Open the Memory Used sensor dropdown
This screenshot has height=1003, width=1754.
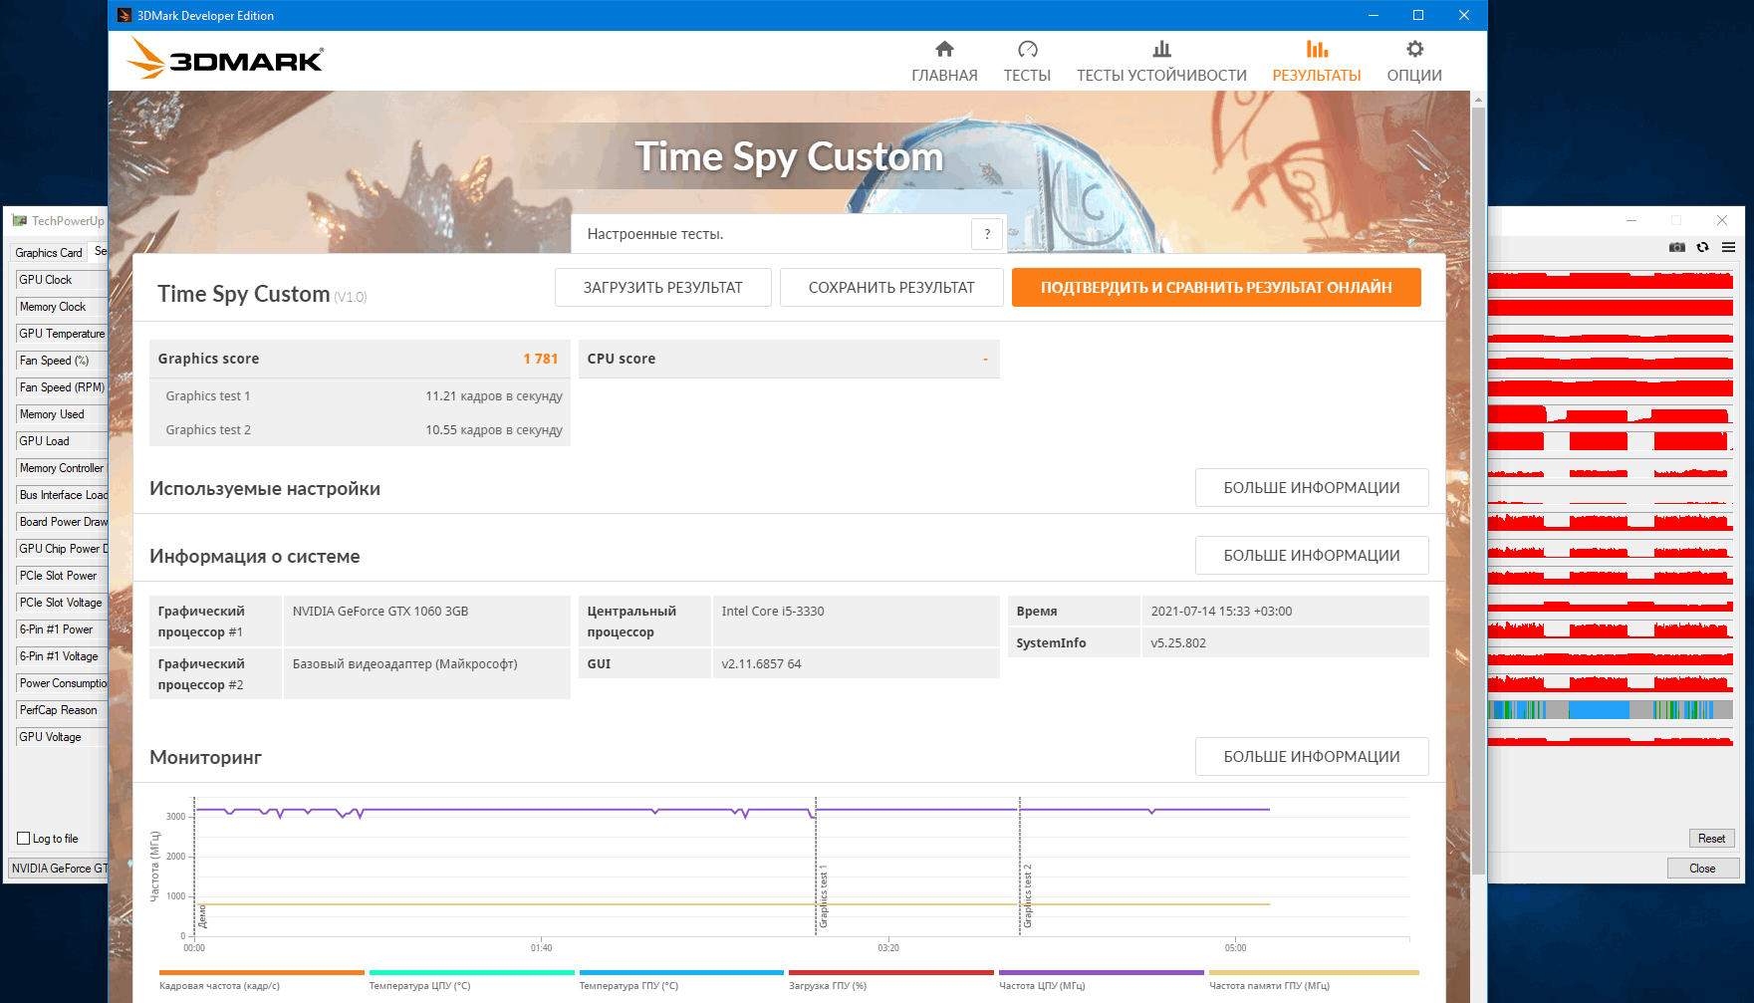tap(61, 414)
